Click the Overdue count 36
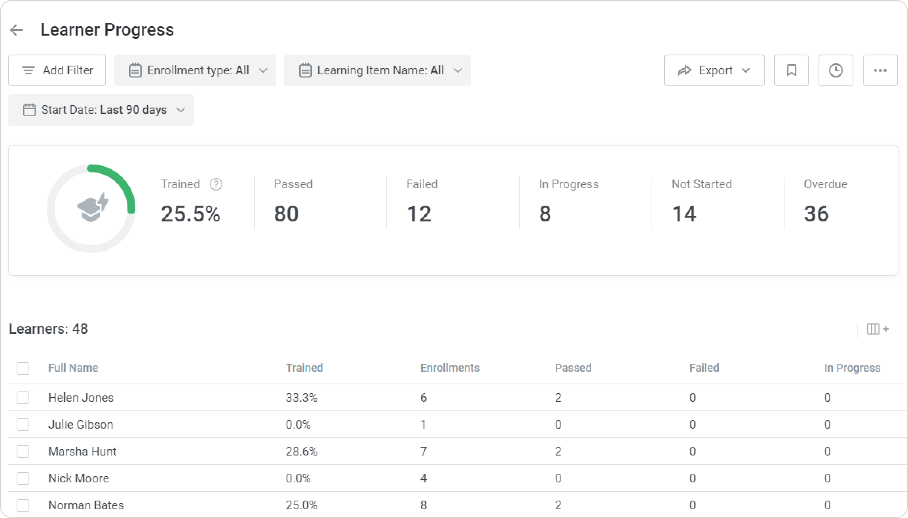This screenshot has height=518, width=908. (x=816, y=214)
